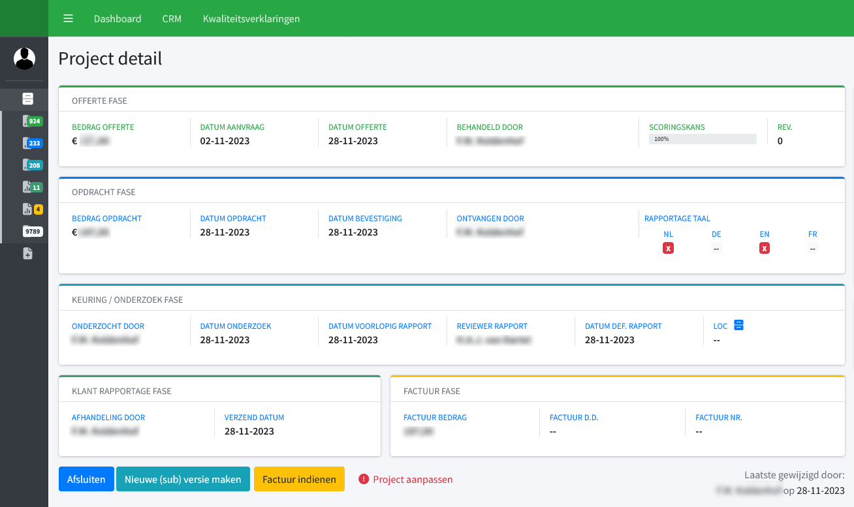Viewport: 854px width, 507px height.
Task: Open the Dashboard menu item
Action: 118,18
